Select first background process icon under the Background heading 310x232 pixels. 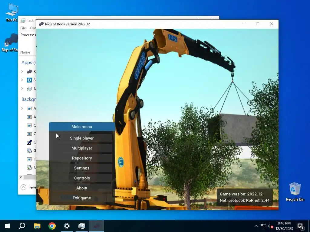click(29, 108)
